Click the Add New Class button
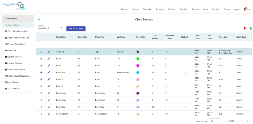253x124 pixels. pyautogui.click(x=76, y=29)
